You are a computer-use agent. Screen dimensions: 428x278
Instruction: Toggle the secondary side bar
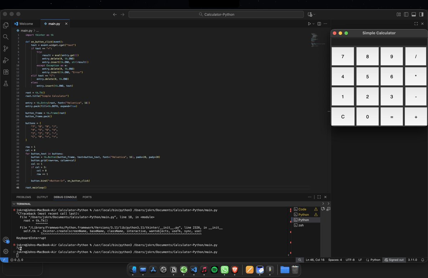point(421,15)
